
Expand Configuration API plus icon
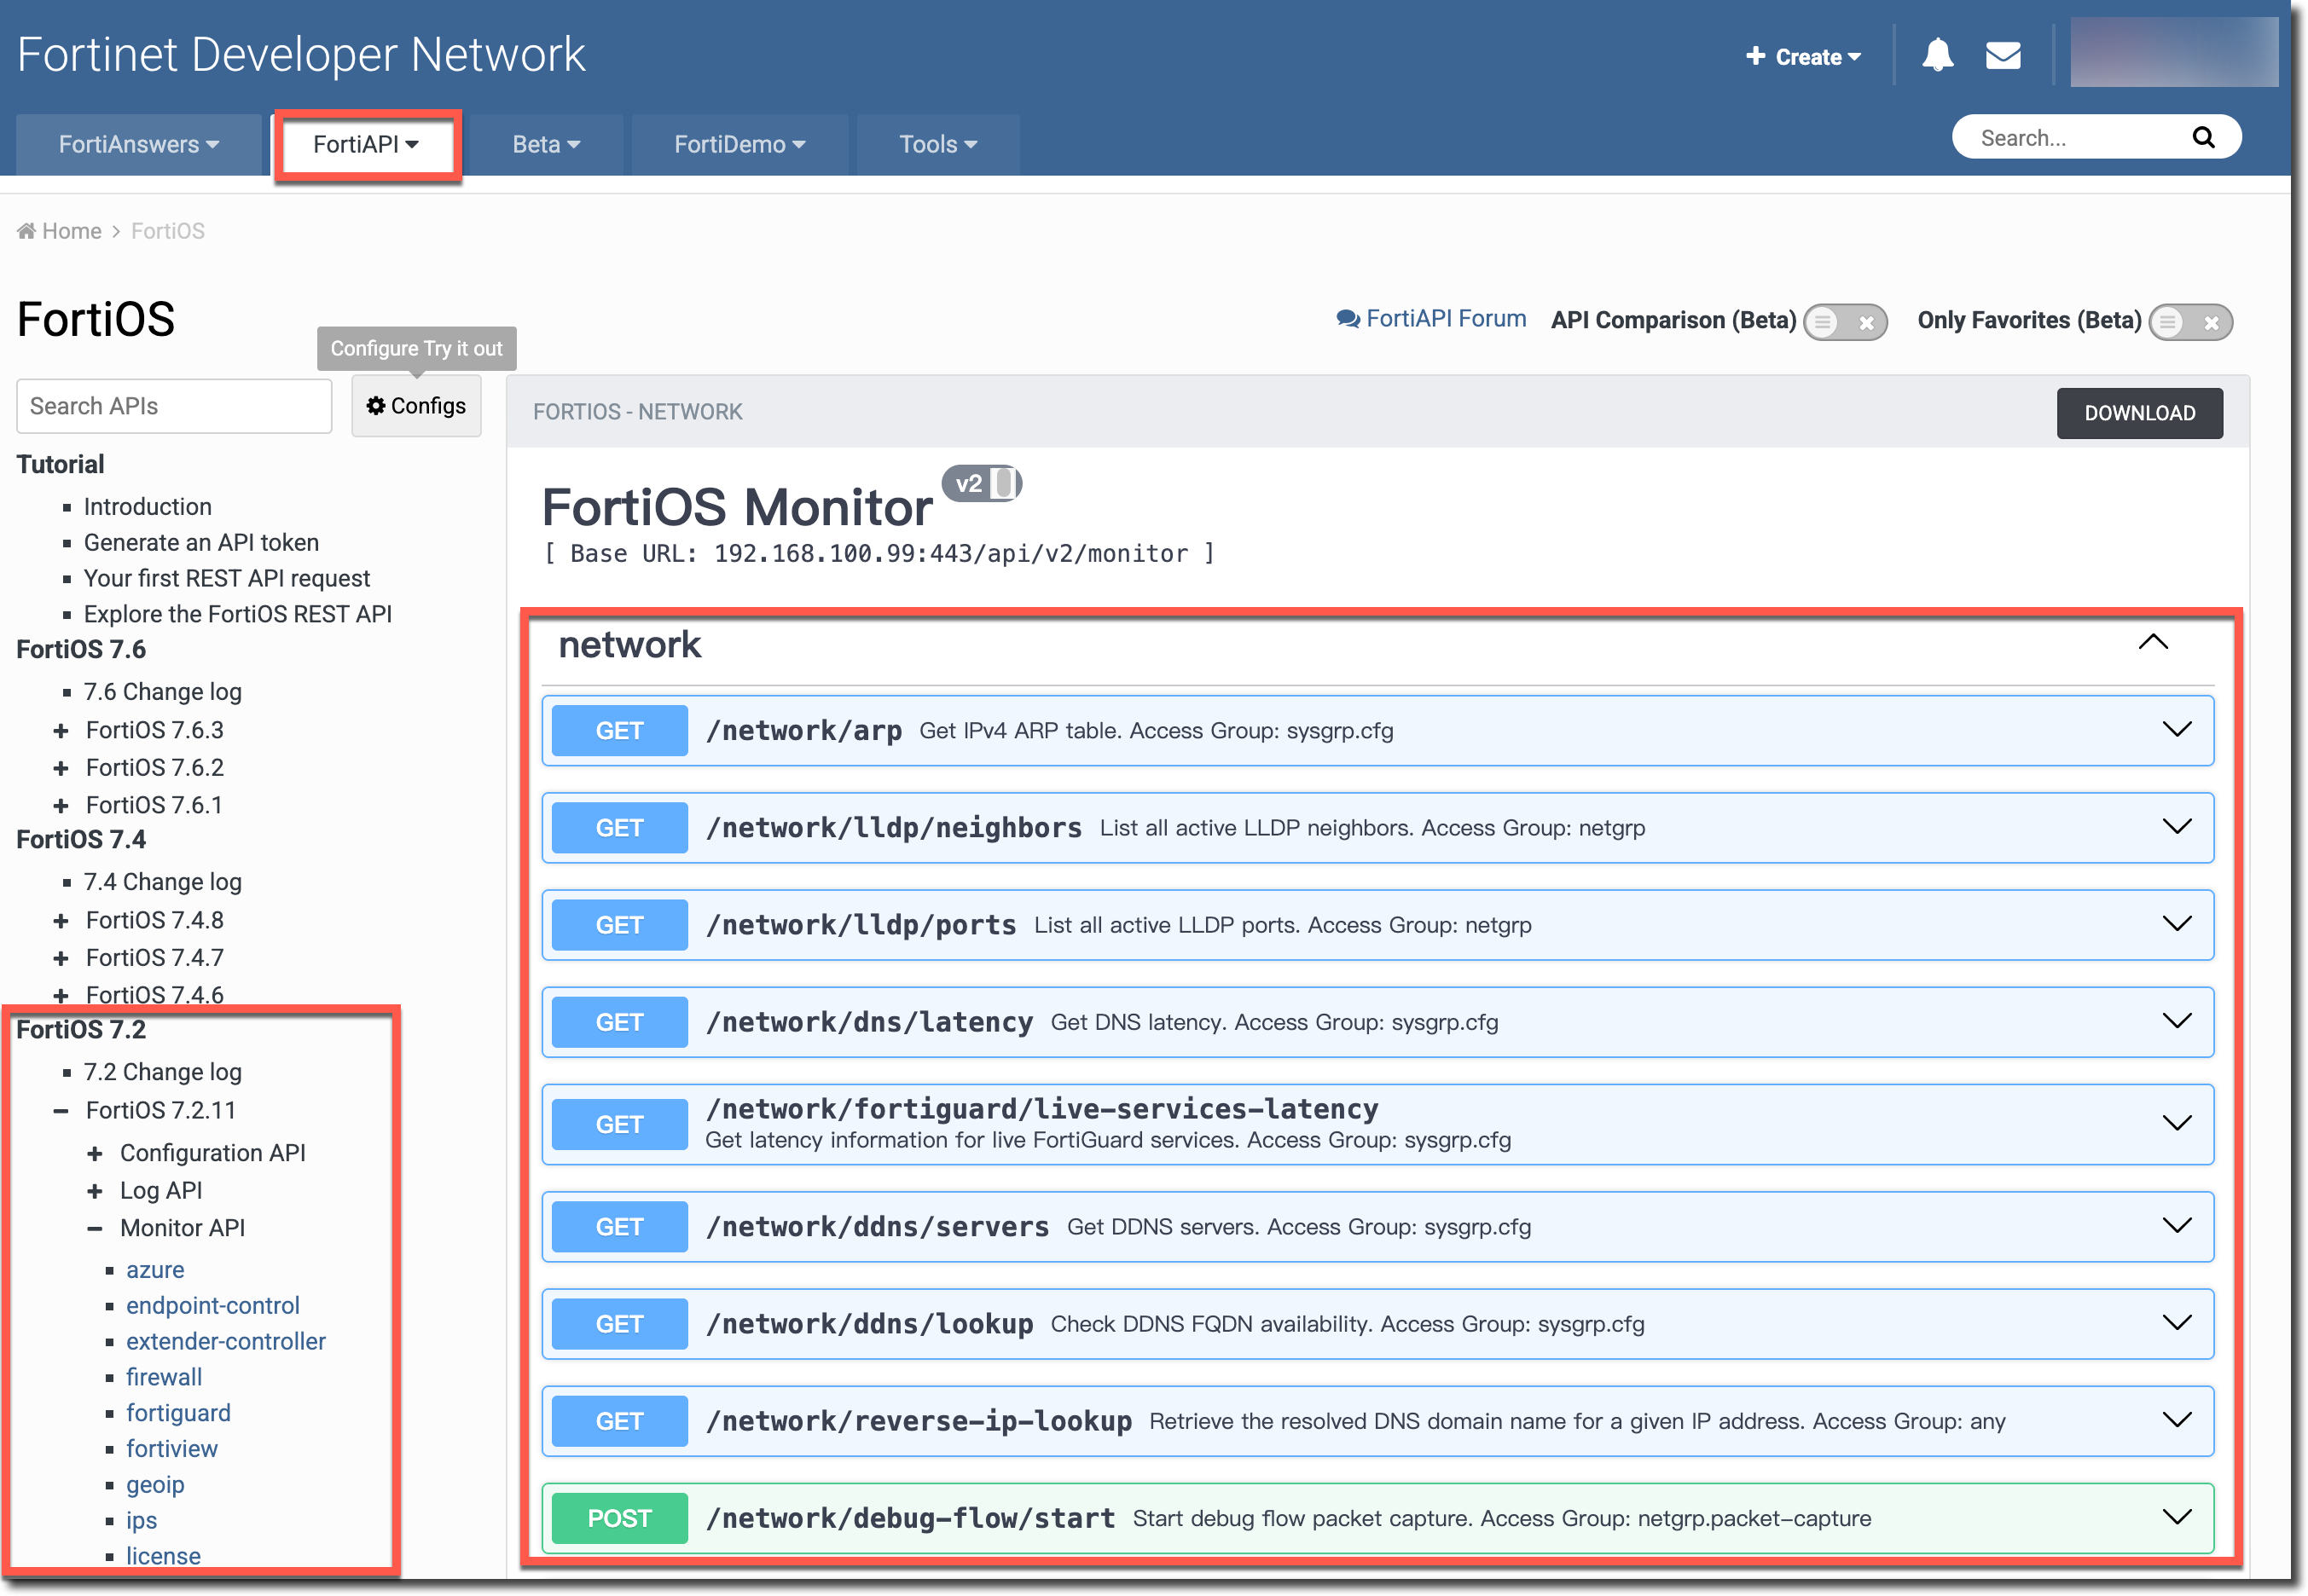tap(95, 1154)
